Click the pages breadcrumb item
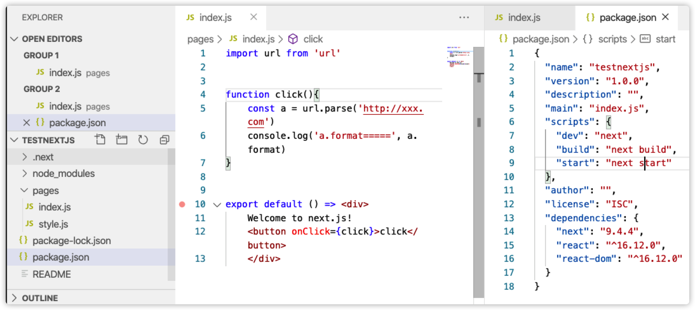The image size is (695, 310). point(200,39)
